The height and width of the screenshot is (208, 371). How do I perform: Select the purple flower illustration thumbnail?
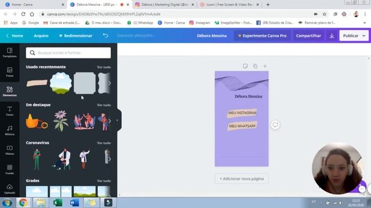[x=61, y=121]
